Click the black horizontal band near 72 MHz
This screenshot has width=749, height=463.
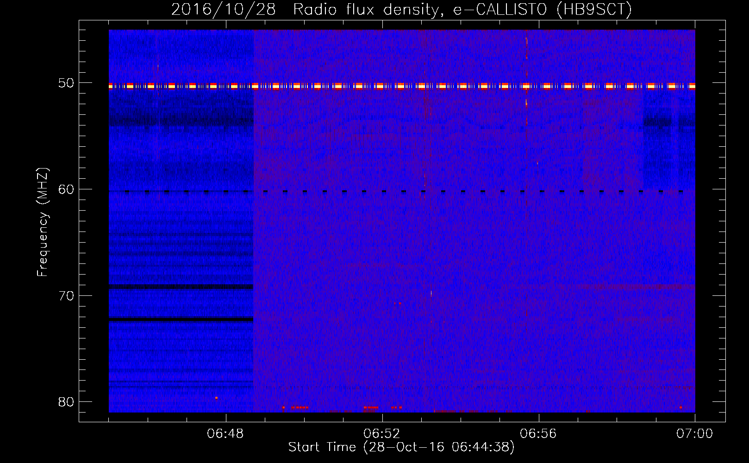tap(181, 319)
